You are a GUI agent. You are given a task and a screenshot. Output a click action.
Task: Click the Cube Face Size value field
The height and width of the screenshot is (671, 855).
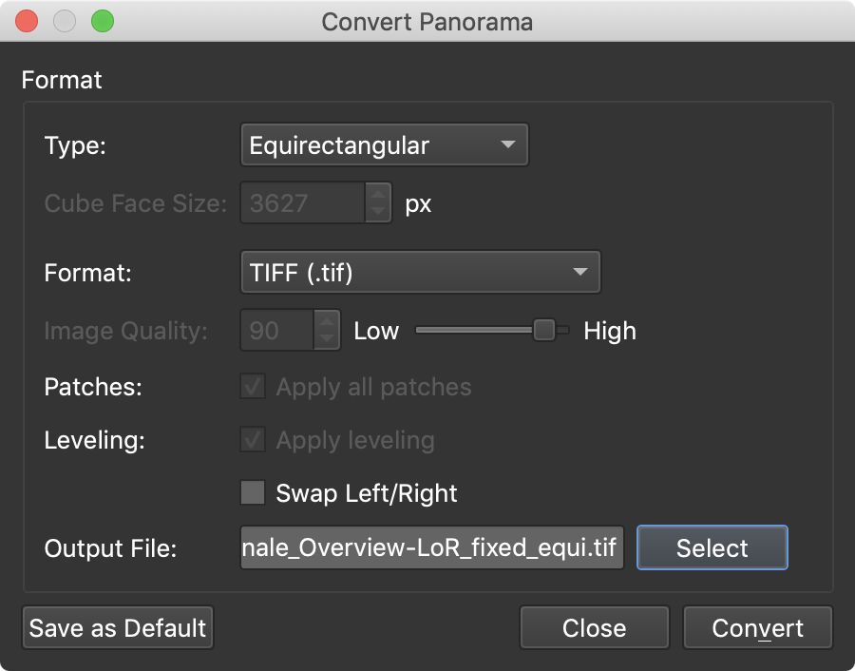tap(304, 202)
